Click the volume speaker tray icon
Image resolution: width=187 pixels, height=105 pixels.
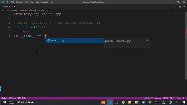22,102
